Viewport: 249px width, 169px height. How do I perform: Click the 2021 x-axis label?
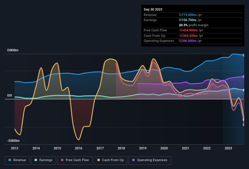(x=186, y=148)
